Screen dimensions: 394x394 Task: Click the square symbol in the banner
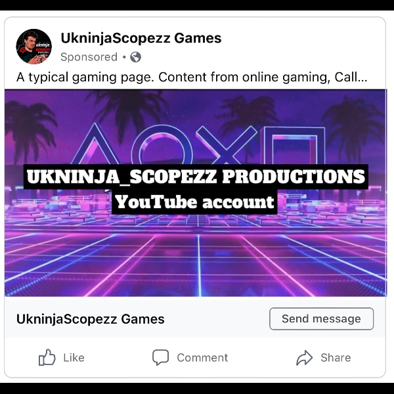(294, 146)
